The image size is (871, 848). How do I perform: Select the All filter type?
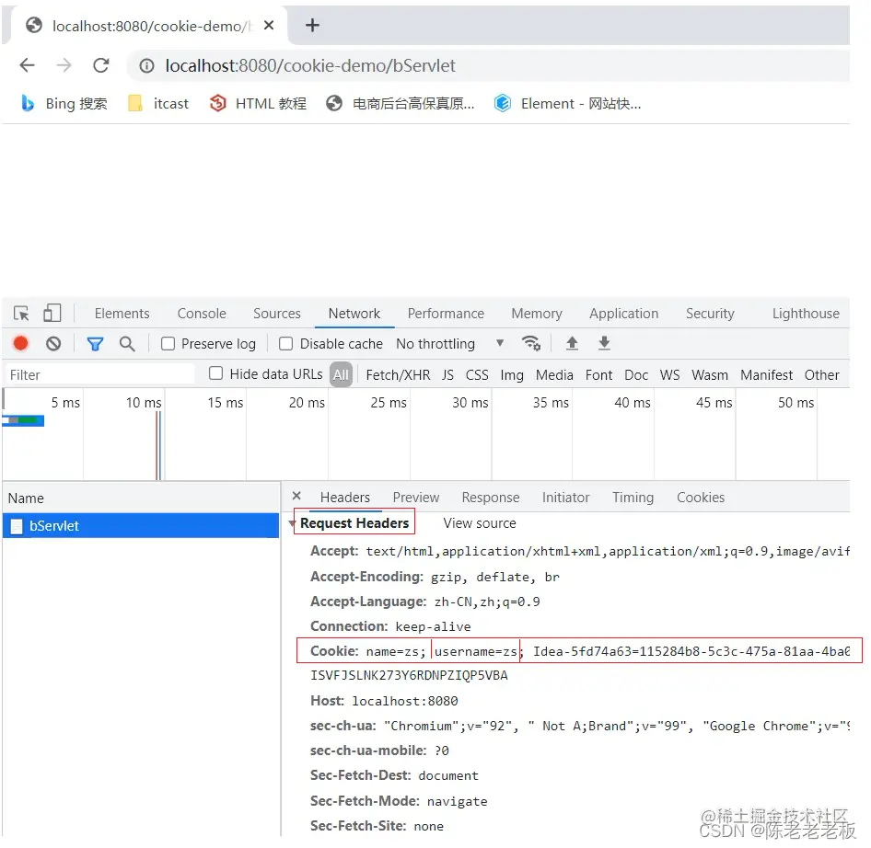tap(341, 374)
